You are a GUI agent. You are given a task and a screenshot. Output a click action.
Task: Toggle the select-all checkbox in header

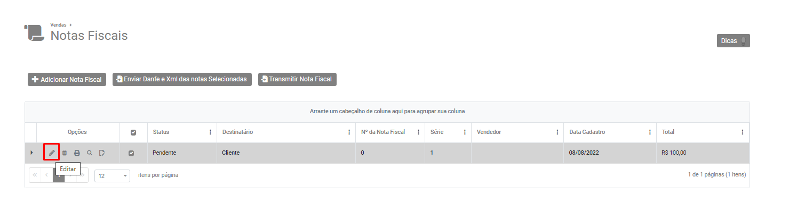click(x=133, y=132)
